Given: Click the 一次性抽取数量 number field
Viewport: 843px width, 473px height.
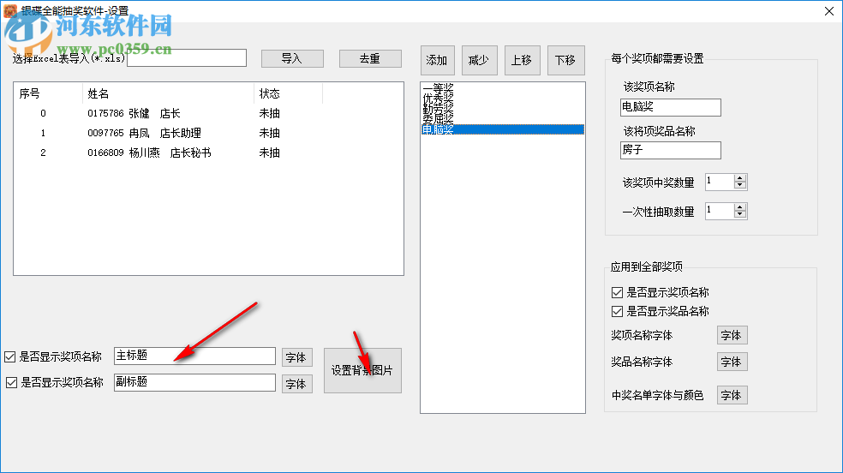Looking at the screenshot, I should (720, 211).
